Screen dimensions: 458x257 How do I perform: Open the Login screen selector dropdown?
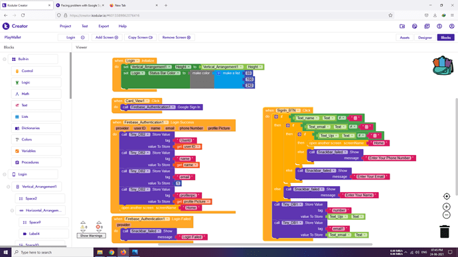point(73,37)
